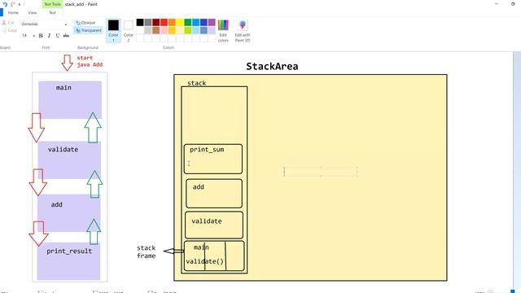The image size is (521, 293).
Task: Toggle Strikethrough text formatting
Action: click(66, 36)
